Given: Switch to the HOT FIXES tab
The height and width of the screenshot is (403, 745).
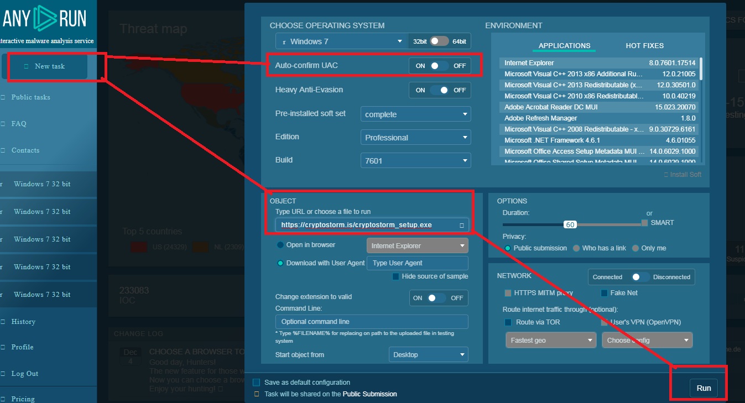Looking at the screenshot, I should [x=644, y=46].
